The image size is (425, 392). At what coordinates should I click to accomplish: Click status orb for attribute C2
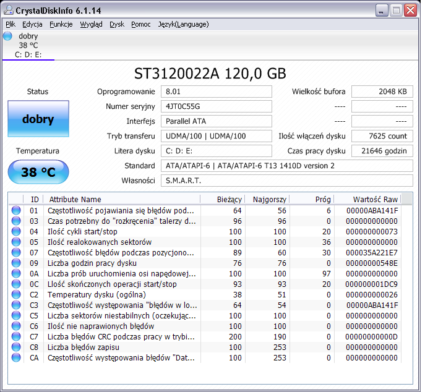pyautogui.click(x=16, y=294)
